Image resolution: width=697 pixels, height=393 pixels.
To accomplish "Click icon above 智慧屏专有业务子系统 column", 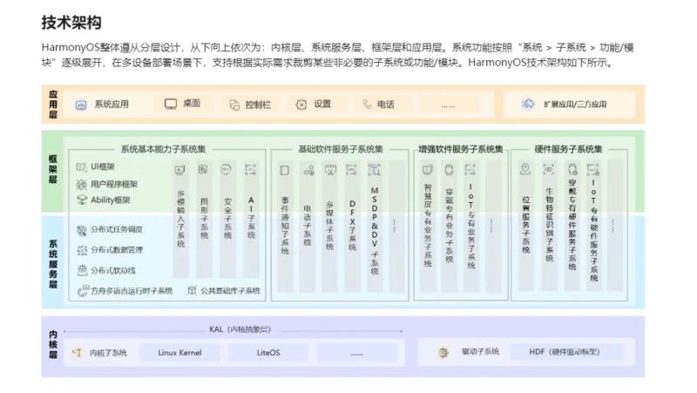I will [x=427, y=170].
